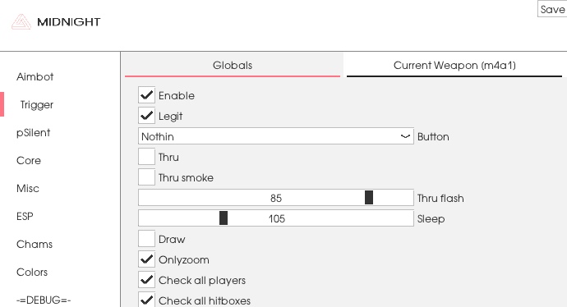Select the Chams sidebar entry
Viewport: 567px width, 307px height.
point(35,244)
